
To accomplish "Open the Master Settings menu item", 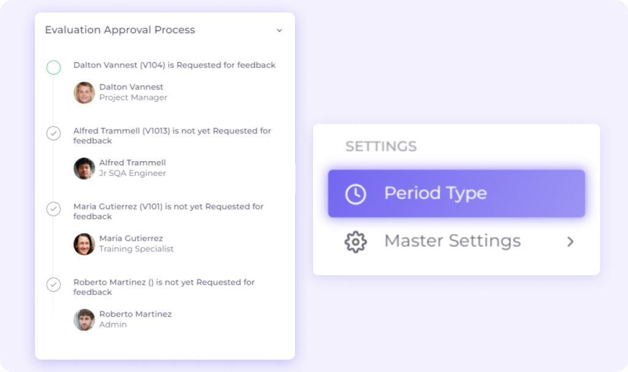I will pos(452,241).
